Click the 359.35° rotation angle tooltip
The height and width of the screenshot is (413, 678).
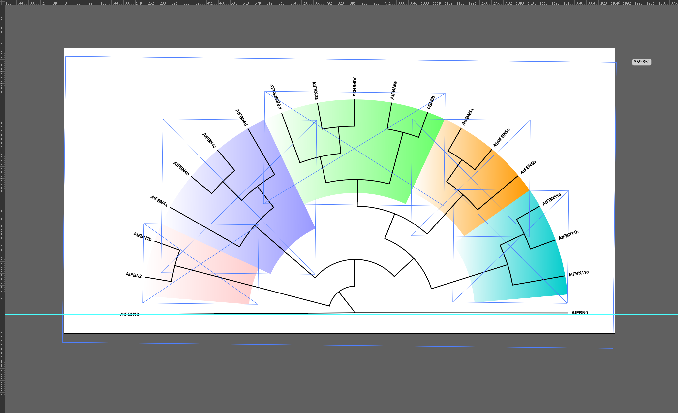click(641, 62)
